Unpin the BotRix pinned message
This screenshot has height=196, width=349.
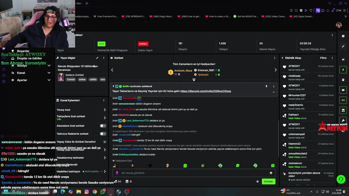pyautogui.click(x=266, y=86)
